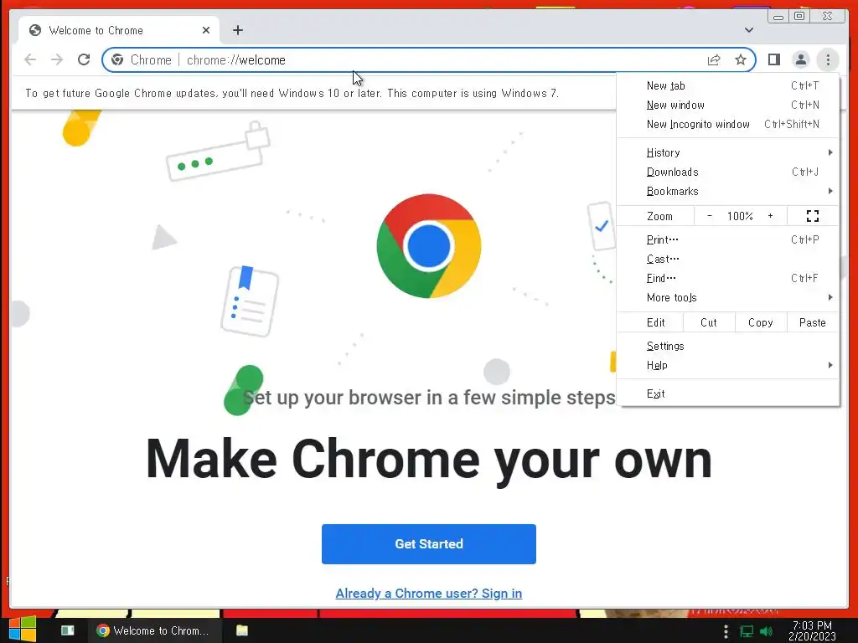This screenshot has height=643, width=858.
Task: Expand the History submenu
Action: coord(728,152)
